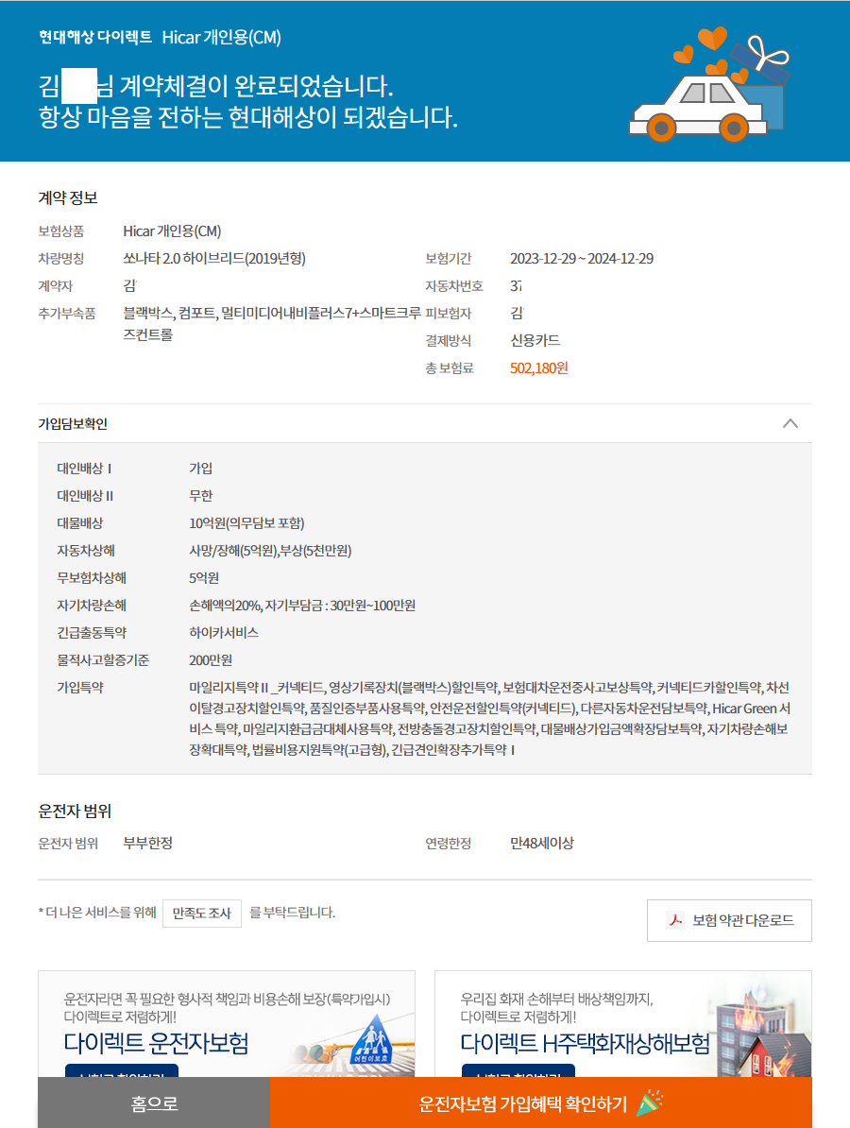Go back with the 홈으로 button
850x1128 pixels.
pos(154,1102)
